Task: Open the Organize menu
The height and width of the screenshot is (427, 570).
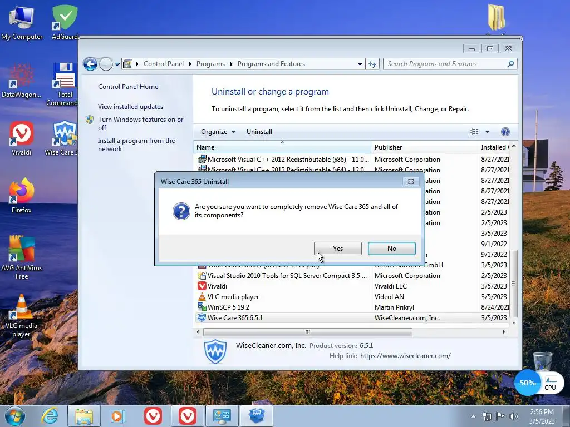Action: (x=218, y=132)
